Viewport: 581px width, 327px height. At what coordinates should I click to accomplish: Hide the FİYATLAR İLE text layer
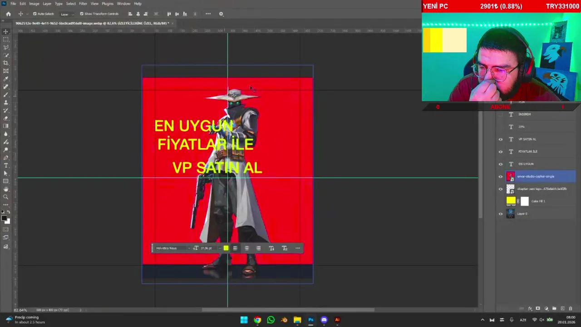501,152
